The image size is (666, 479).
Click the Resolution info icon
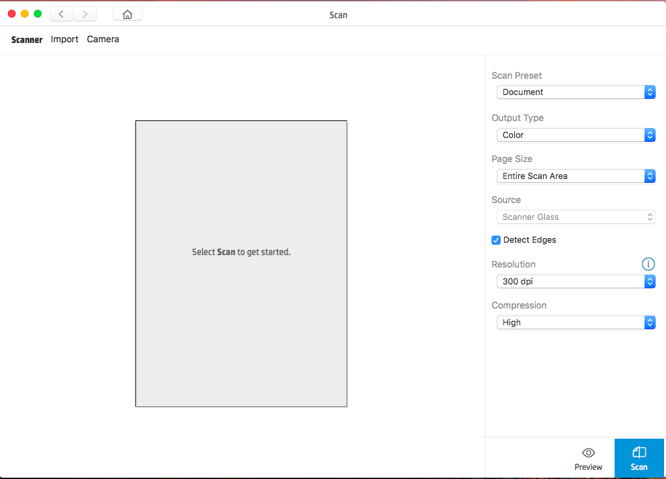648,264
